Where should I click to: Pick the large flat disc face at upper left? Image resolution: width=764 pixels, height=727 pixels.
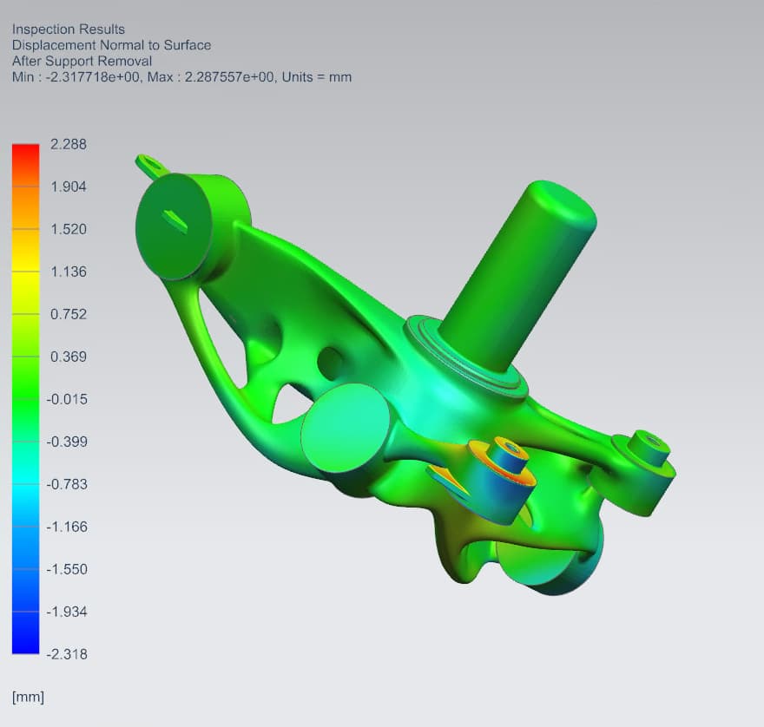(x=173, y=227)
